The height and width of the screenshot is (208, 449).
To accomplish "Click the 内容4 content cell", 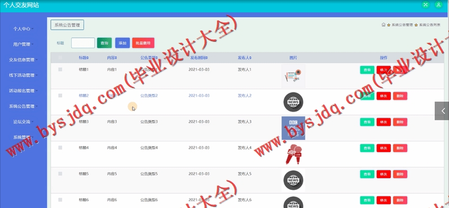I will [112, 148].
